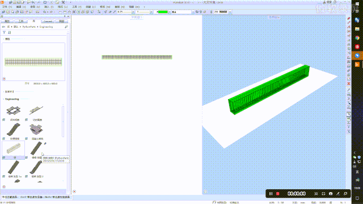Click the pen annotate icon in the recorder bar

338,194
